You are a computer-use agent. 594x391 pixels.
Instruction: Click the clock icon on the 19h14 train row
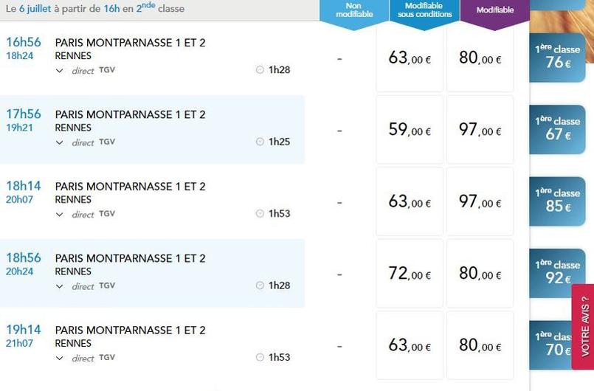click(260, 358)
